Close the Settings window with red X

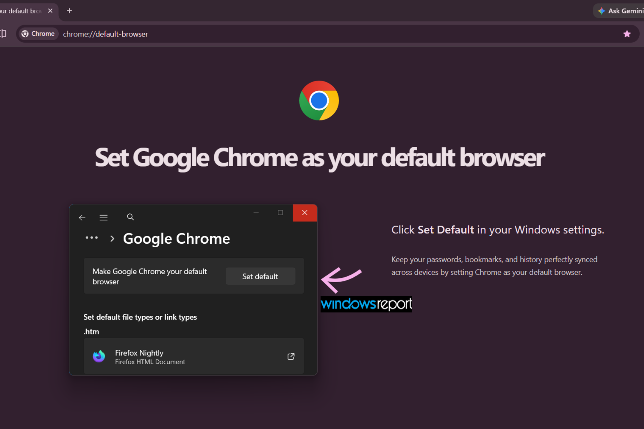tap(305, 213)
